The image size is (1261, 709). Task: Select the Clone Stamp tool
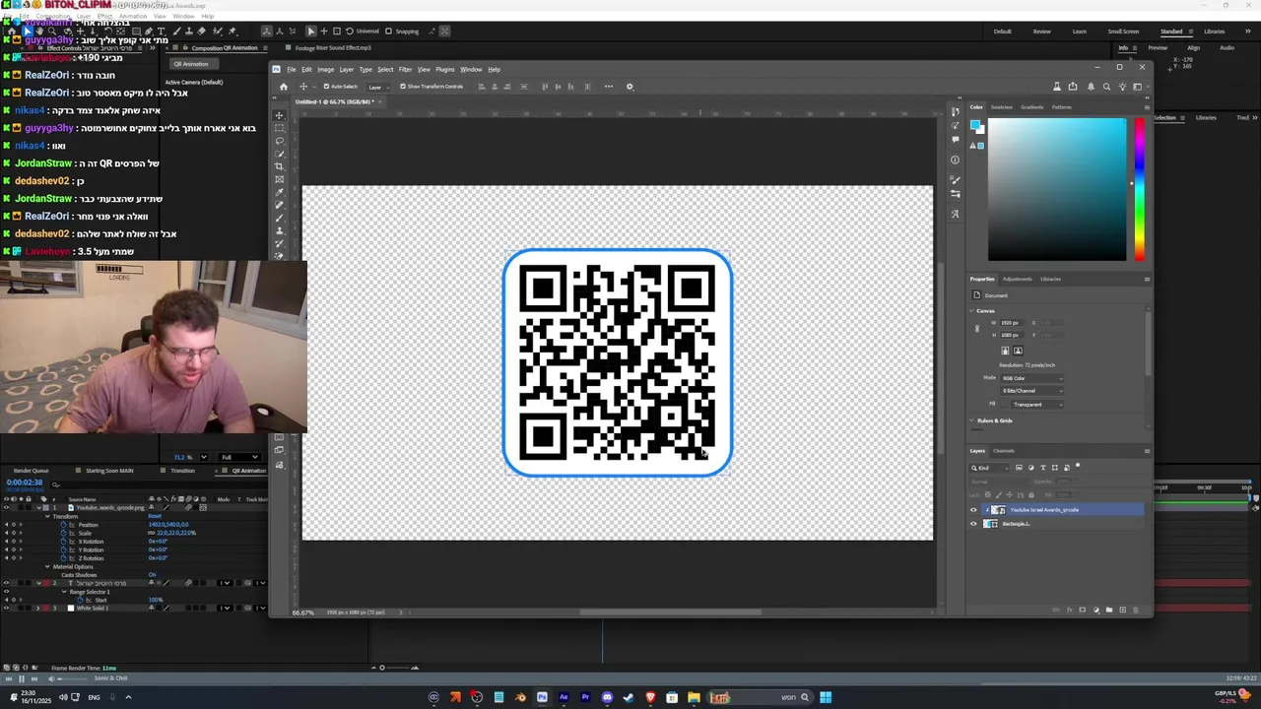pos(279,230)
